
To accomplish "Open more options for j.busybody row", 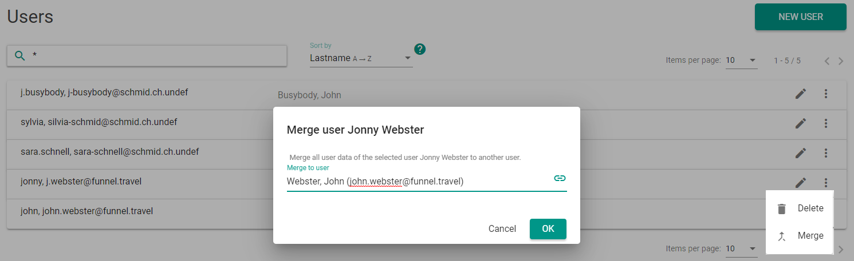I will [826, 94].
